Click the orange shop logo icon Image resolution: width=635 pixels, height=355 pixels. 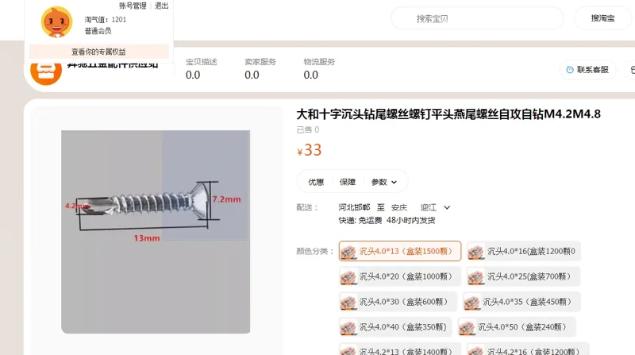pos(46,72)
